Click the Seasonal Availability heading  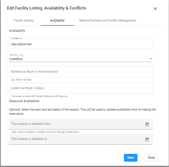[x=24, y=101]
